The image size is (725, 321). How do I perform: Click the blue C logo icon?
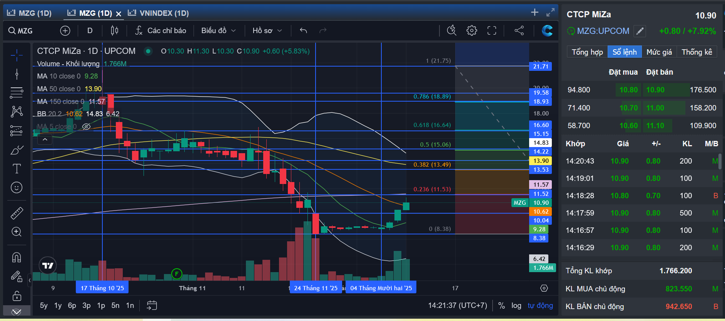tap(547, 30)
